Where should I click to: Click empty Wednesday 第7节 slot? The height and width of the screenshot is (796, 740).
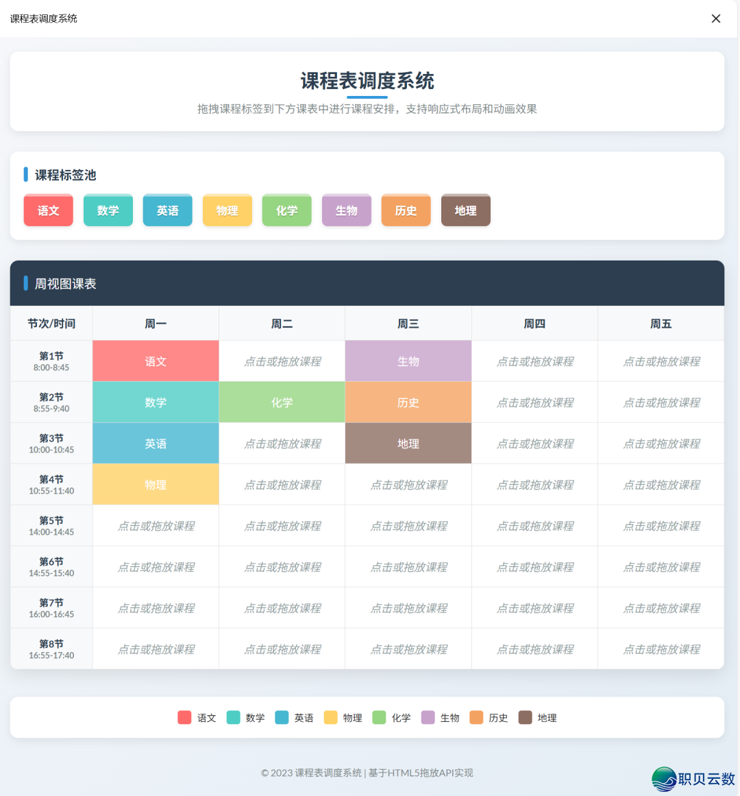(408, 607)
